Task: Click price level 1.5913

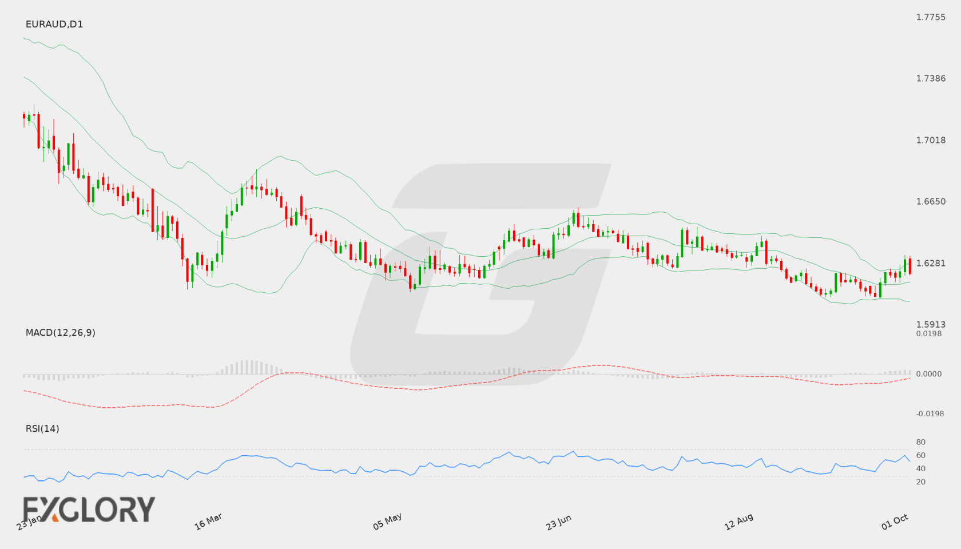Action: [931, 324]
